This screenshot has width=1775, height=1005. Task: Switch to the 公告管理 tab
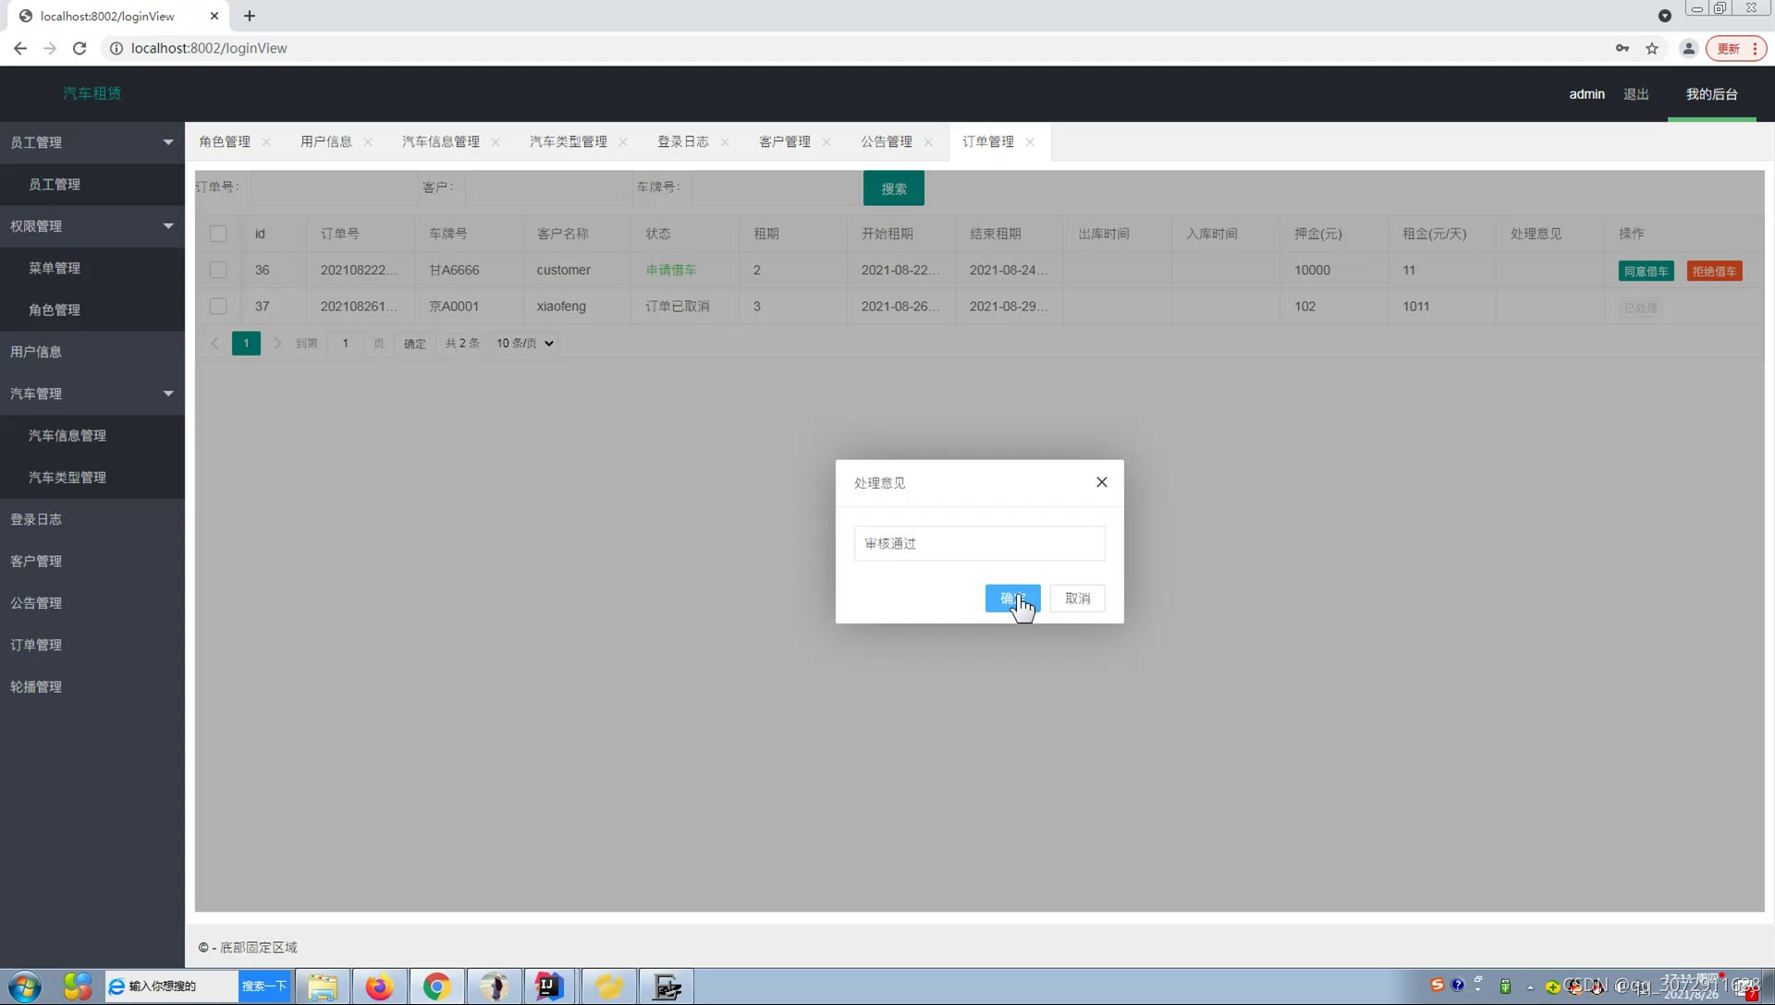tap(887, 142)
